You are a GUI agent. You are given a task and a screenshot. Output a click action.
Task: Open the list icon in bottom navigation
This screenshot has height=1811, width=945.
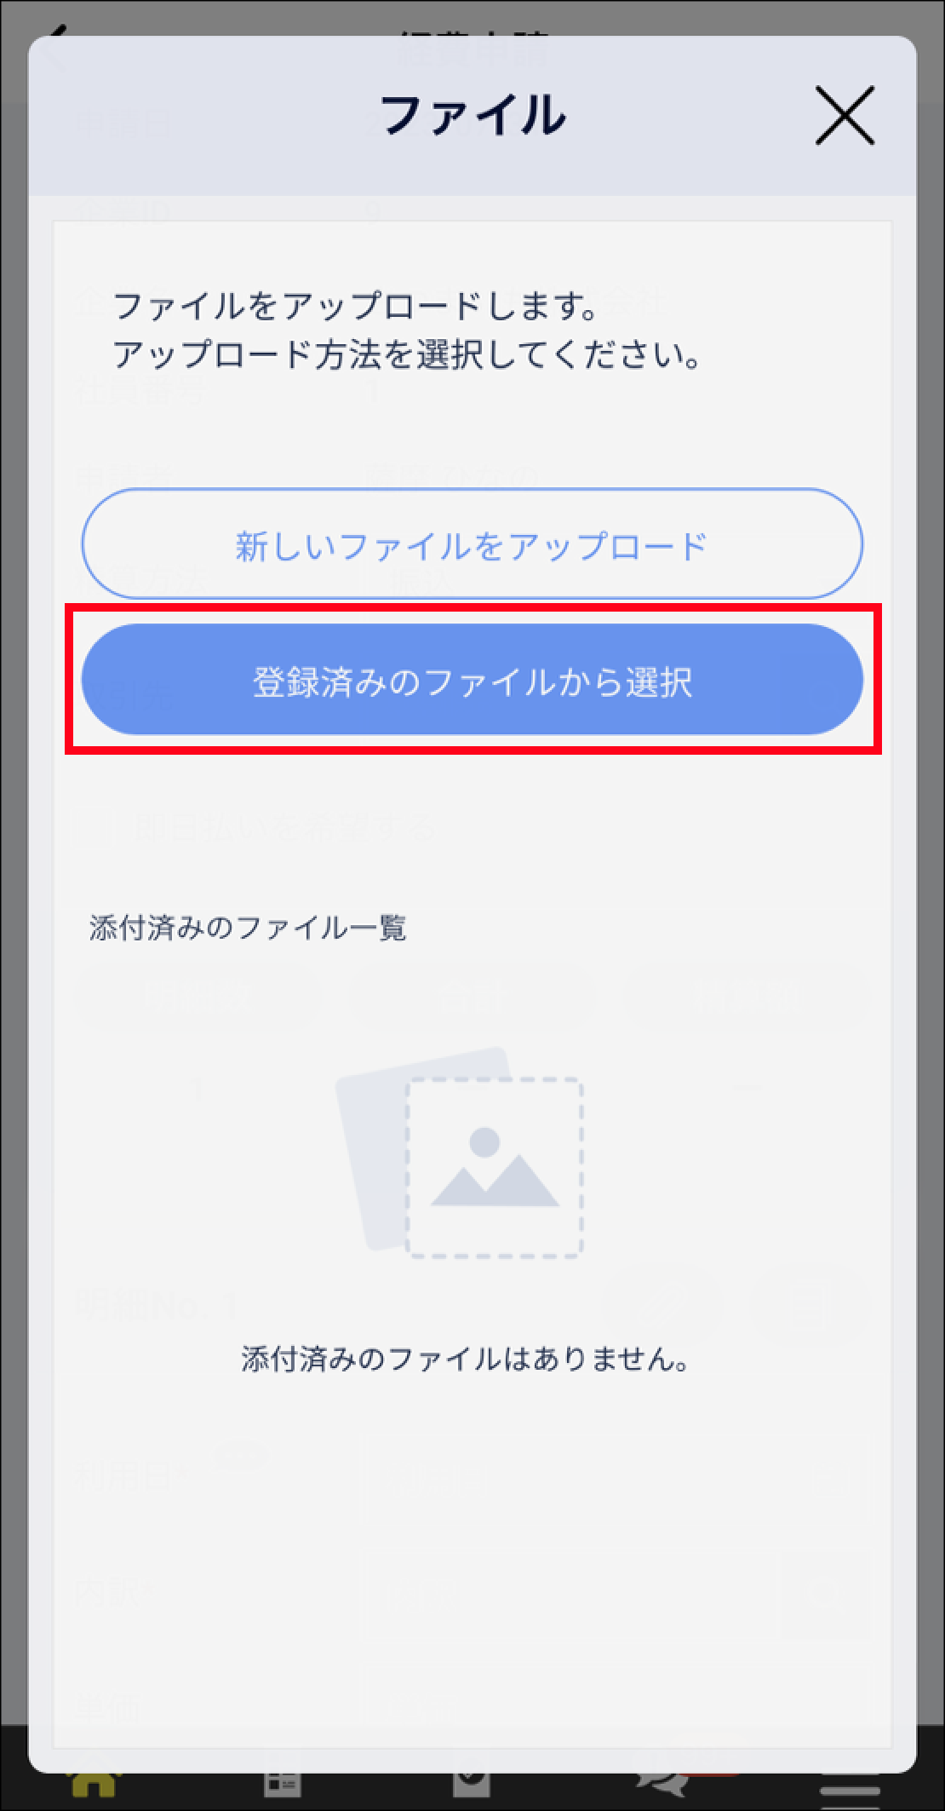[x=282, y=1792]
